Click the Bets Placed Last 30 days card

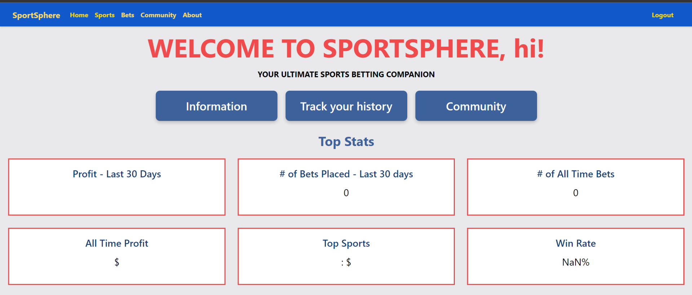(x=346, y=187)
